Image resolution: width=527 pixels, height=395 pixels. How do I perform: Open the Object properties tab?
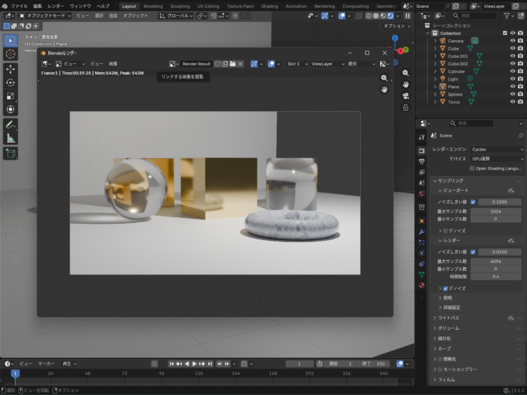pyautogui.click(x=422, y=221)
